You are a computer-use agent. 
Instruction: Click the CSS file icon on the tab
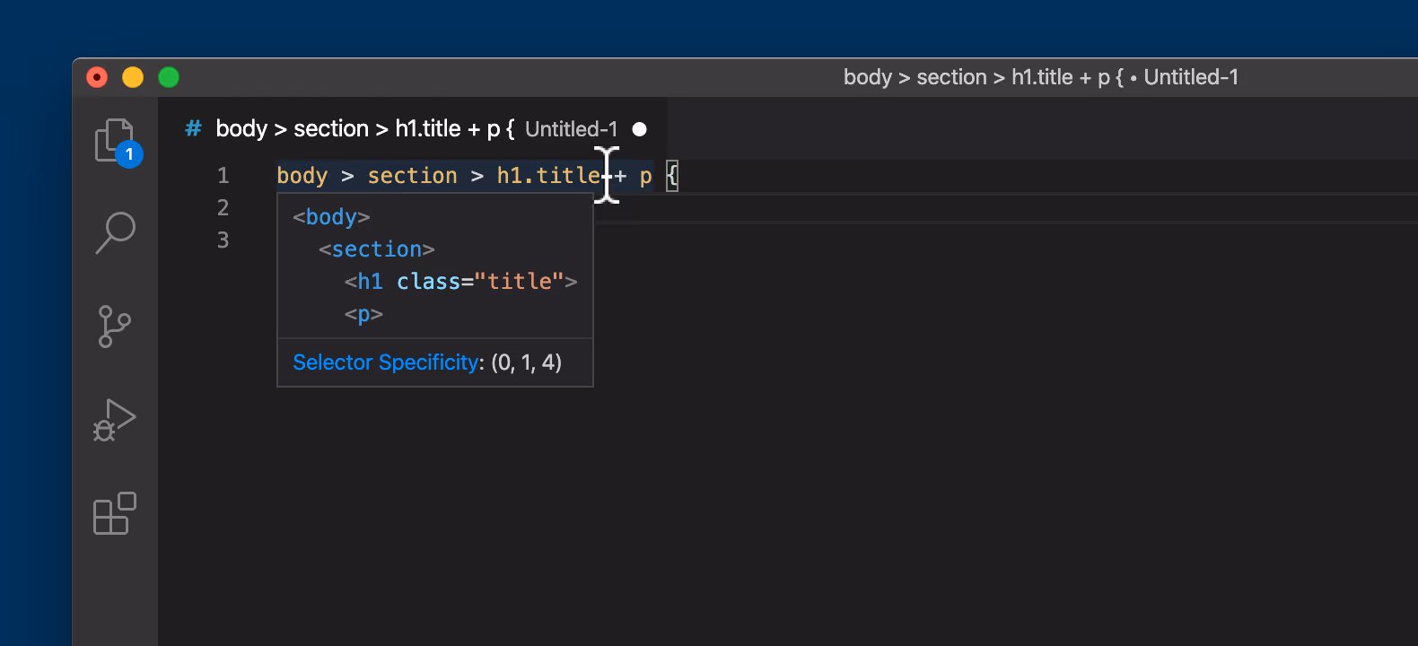(x=193, y=129)
